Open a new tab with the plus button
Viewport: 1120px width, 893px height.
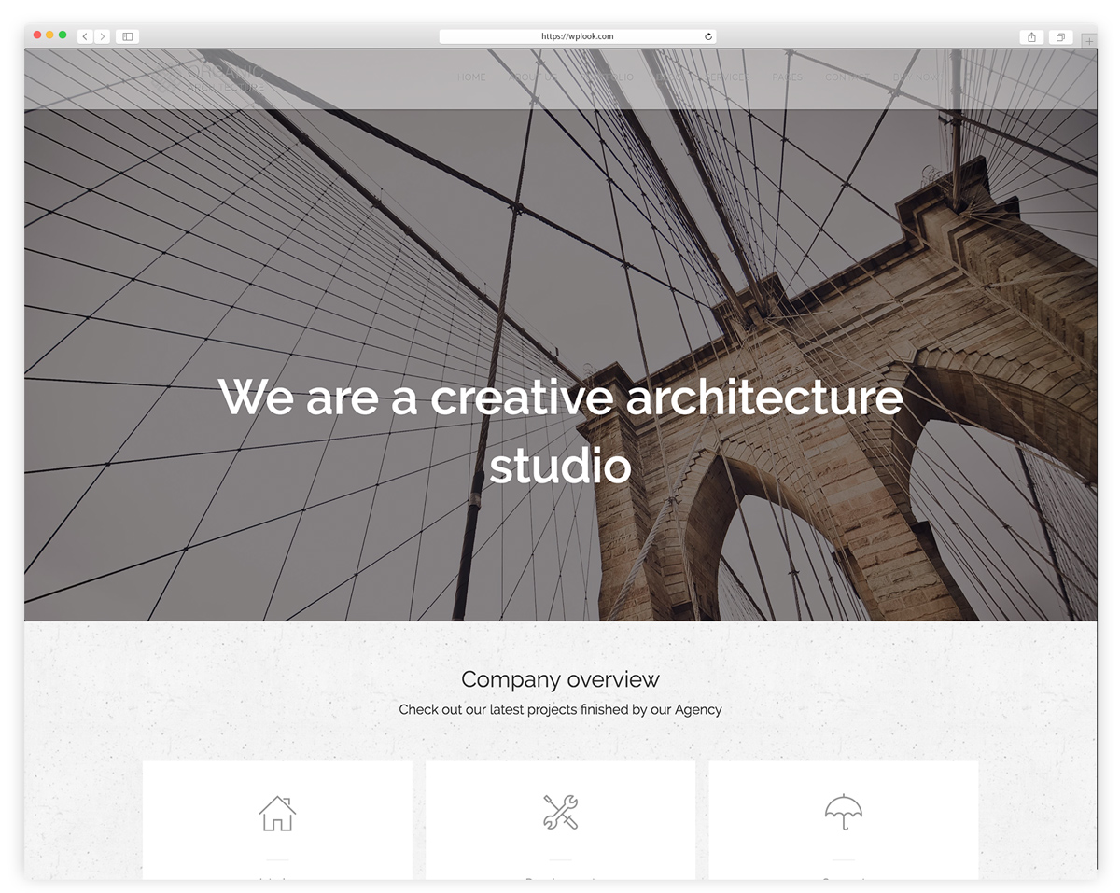1088,41
